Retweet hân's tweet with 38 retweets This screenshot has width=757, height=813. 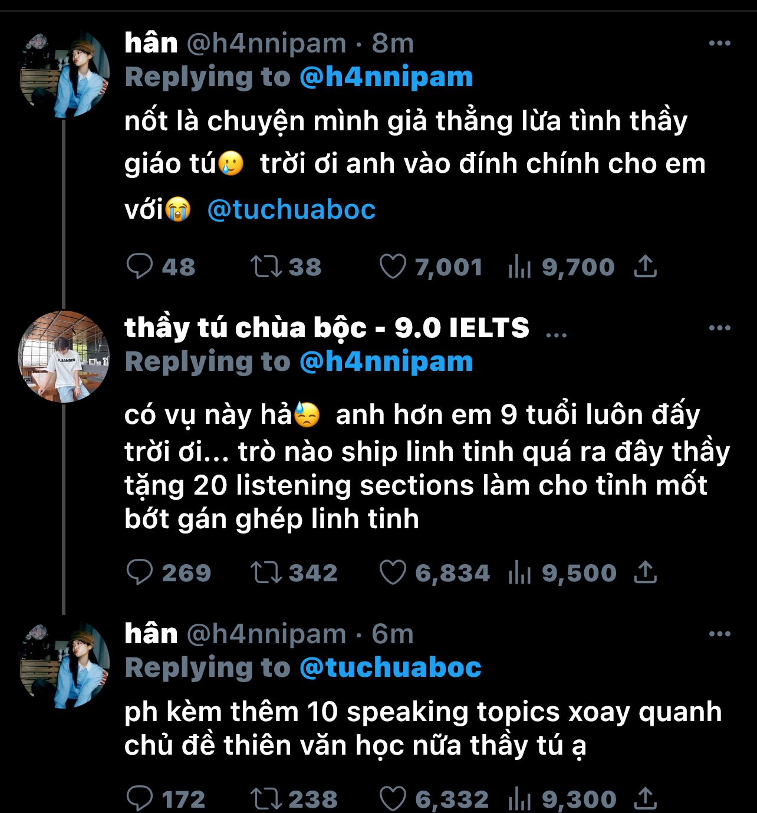(x=266, y=266)
